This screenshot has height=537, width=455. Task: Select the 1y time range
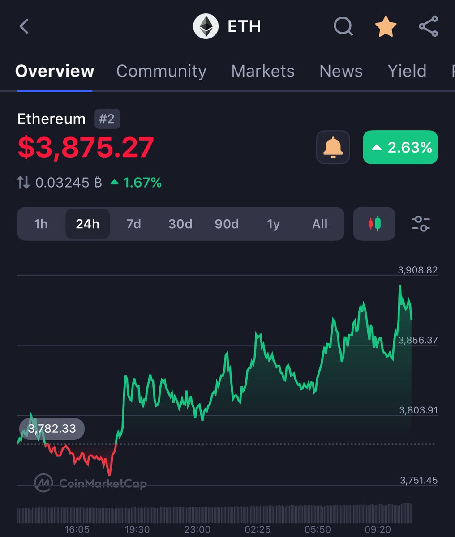click(x=273, y=224)
